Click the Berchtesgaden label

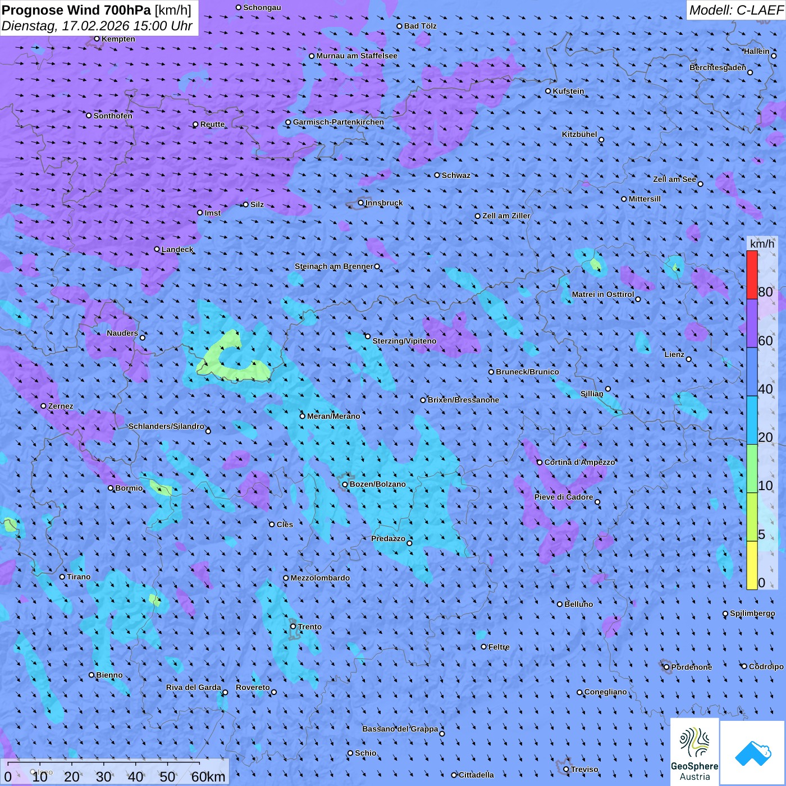[718, 67]
